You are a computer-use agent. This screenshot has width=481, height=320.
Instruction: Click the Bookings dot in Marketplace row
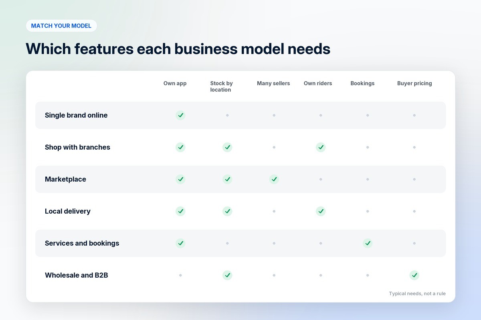(x=368, y=179)
